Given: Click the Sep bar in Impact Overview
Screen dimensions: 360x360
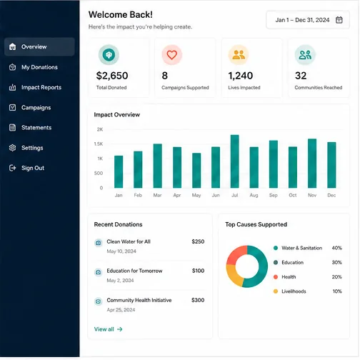Looking at the screenshot, I should tap(274, 164).
